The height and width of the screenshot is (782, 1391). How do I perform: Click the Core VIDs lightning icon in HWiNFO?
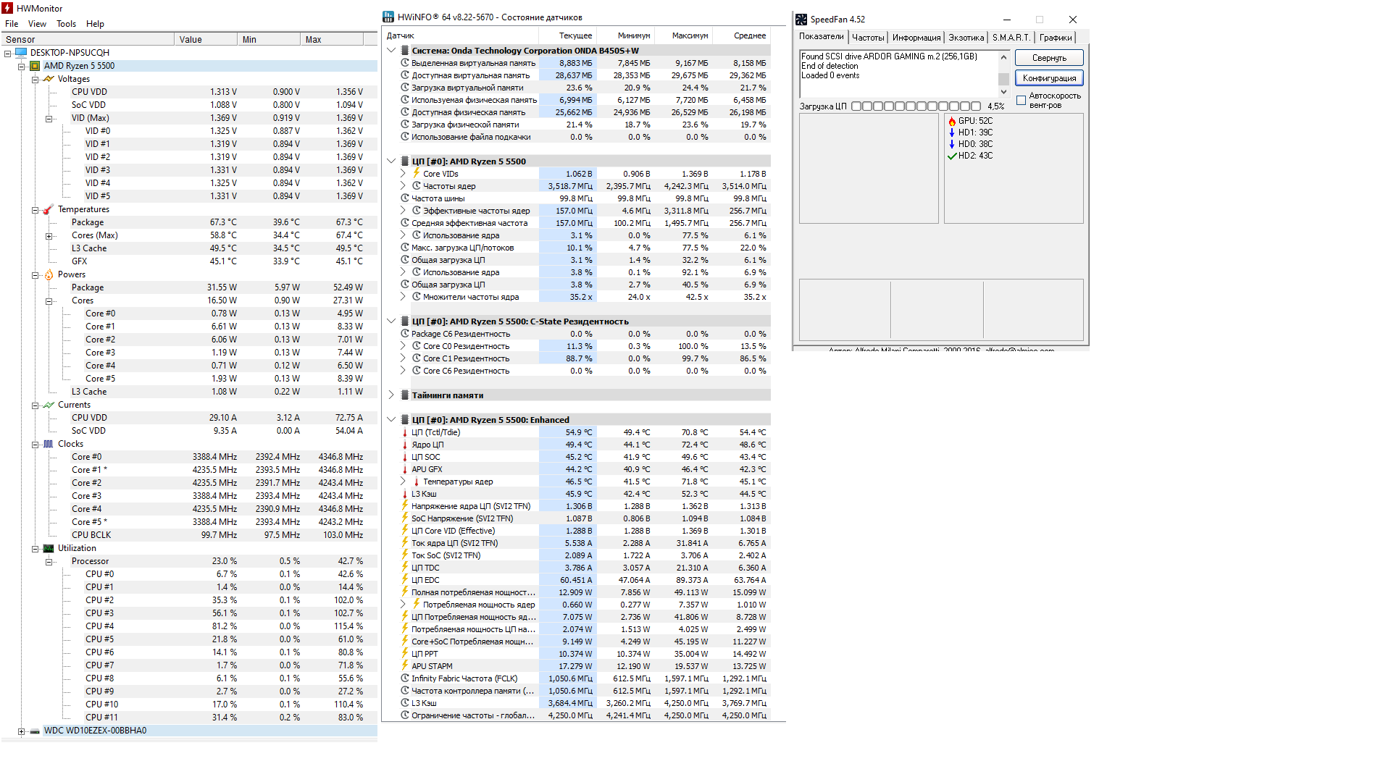click(417, 174)
